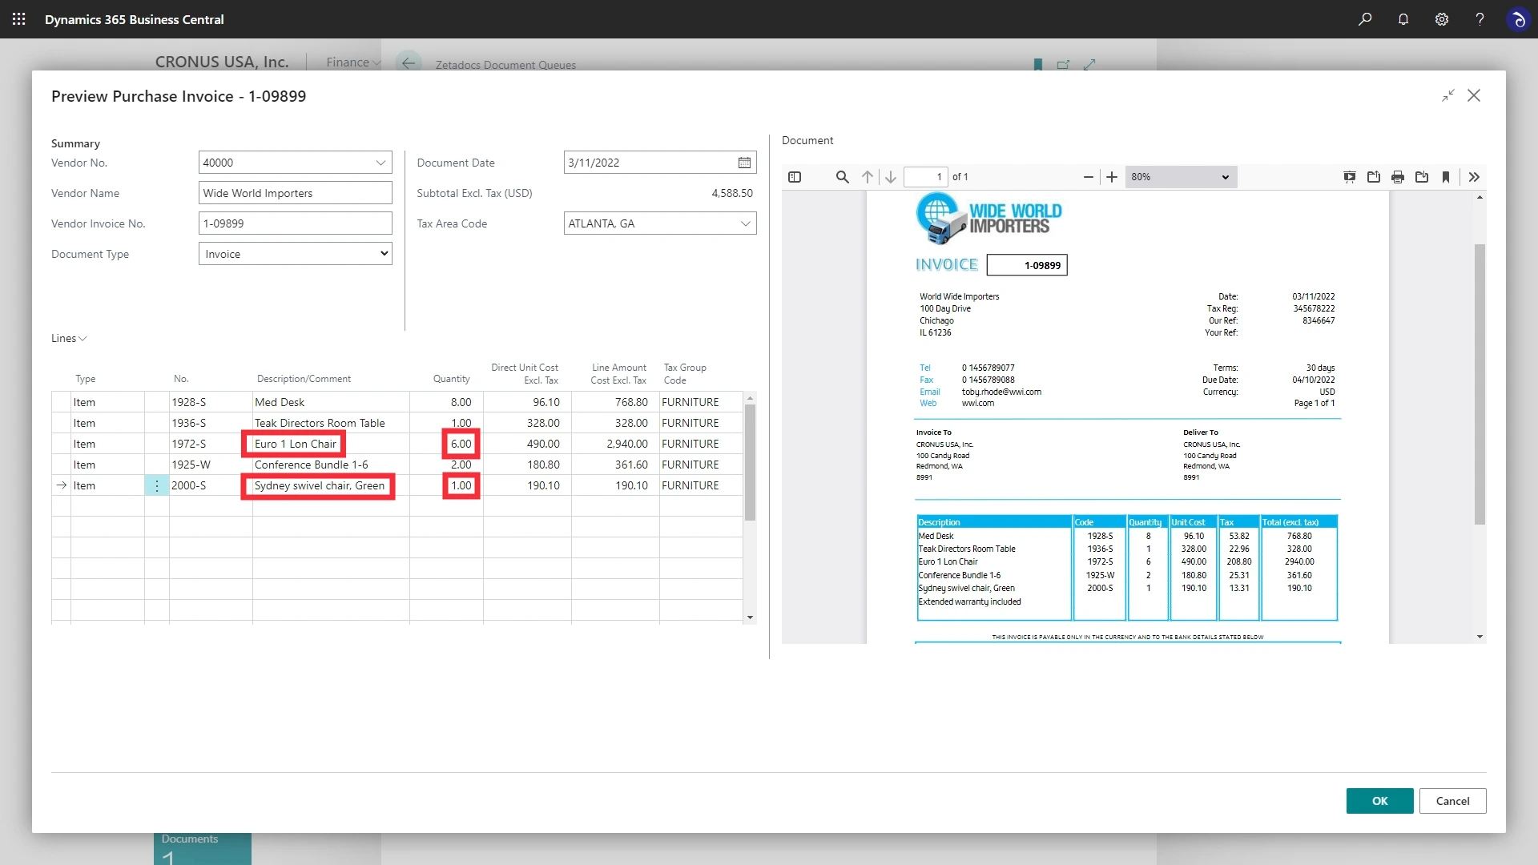Click the Documents tile in background
This screenshot has height=865, width=1538.
point(203,848)
